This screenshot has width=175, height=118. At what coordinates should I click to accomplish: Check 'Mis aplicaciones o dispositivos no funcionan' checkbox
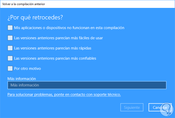(x=10, y=28)
